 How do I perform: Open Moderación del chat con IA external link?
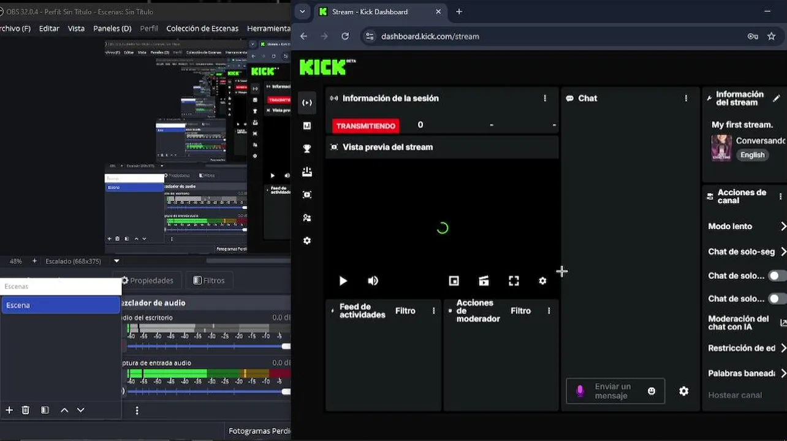coord(783,323)
